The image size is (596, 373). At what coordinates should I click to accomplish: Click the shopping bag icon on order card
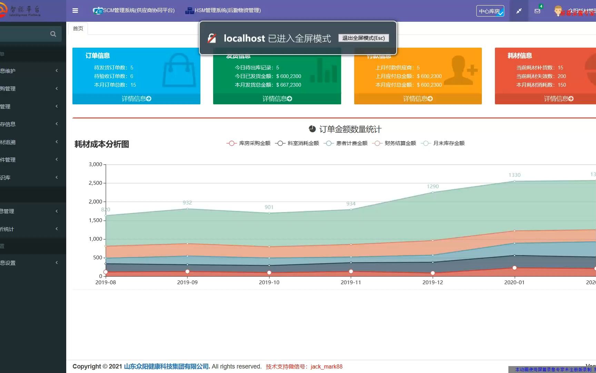coord(179,70)
